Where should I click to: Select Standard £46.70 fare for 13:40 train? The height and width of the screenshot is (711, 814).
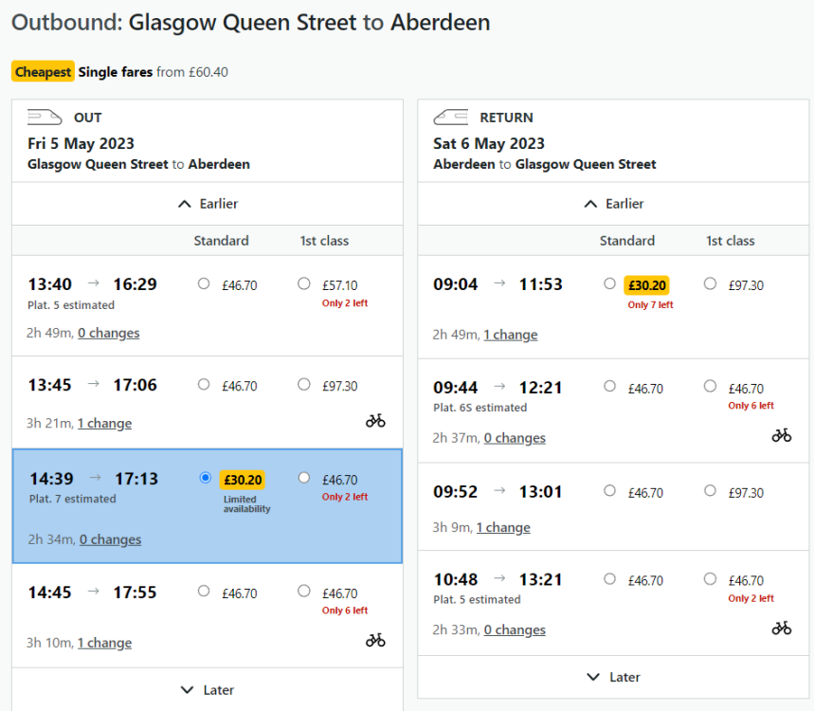[204, 283]
